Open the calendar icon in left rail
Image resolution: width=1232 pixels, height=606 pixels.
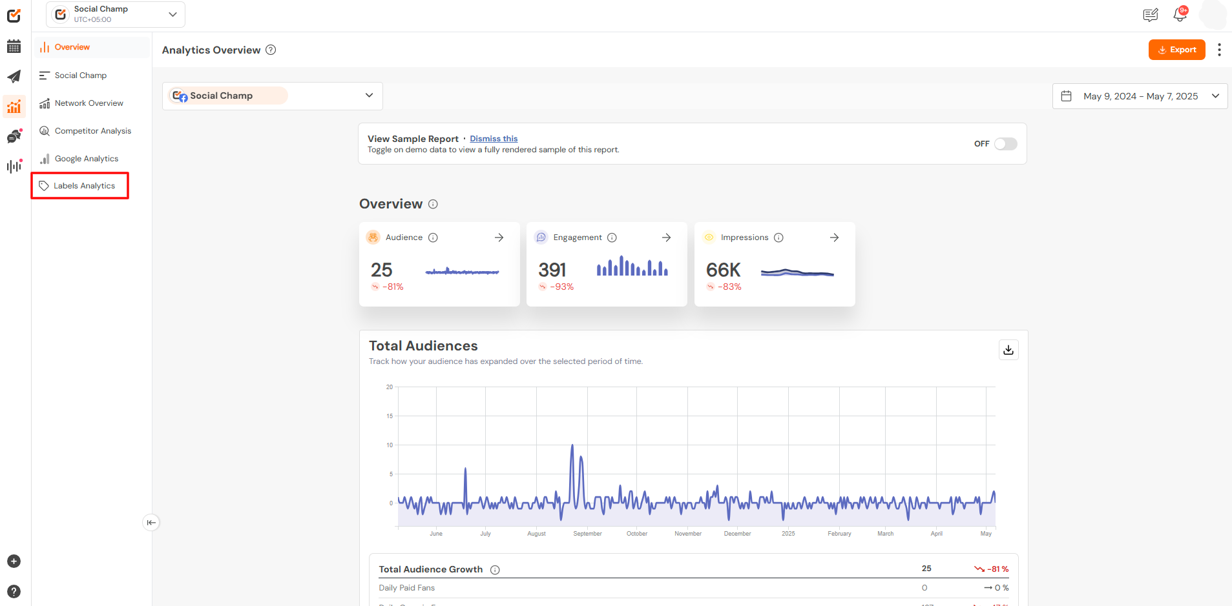coord(14,46)
